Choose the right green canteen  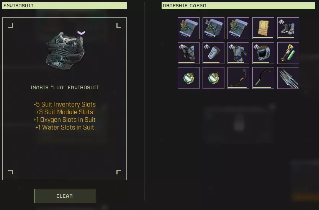tap(213, 78)
